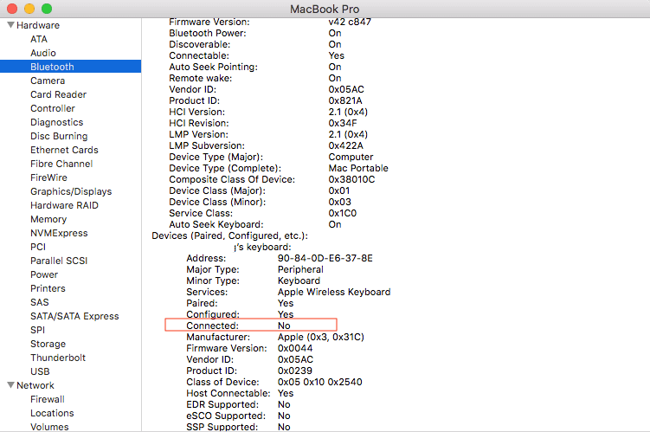The image size is (650, 432).
Task: Select Thunderbolt entry
Action: [x=58, y=358]
